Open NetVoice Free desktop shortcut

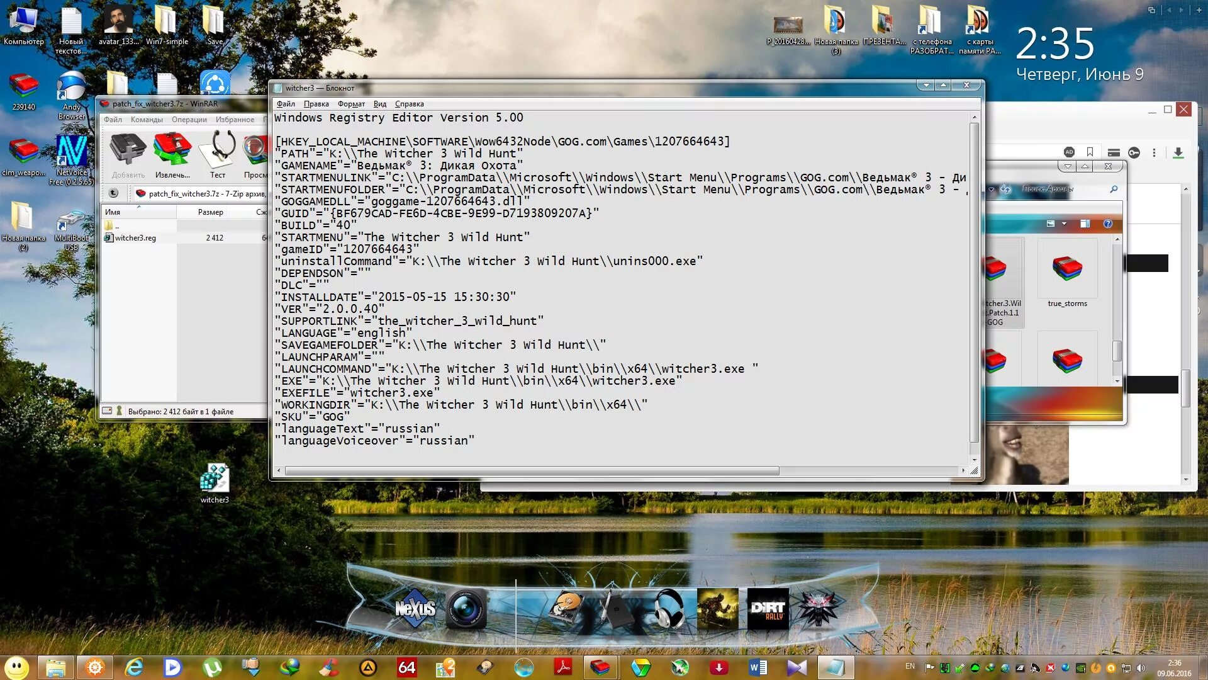point(72,161)
